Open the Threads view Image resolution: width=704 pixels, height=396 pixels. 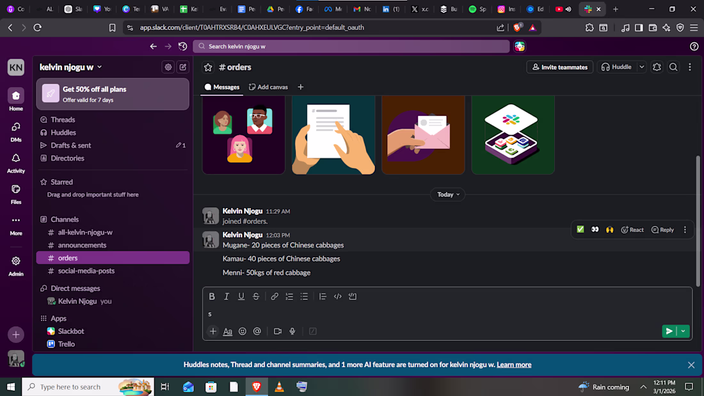[113, 120]
